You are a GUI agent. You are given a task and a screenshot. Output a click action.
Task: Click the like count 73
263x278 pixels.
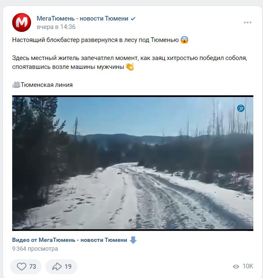click(33, 267)
